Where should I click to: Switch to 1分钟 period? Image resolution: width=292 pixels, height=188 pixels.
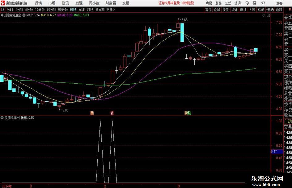tap(19, 10)
